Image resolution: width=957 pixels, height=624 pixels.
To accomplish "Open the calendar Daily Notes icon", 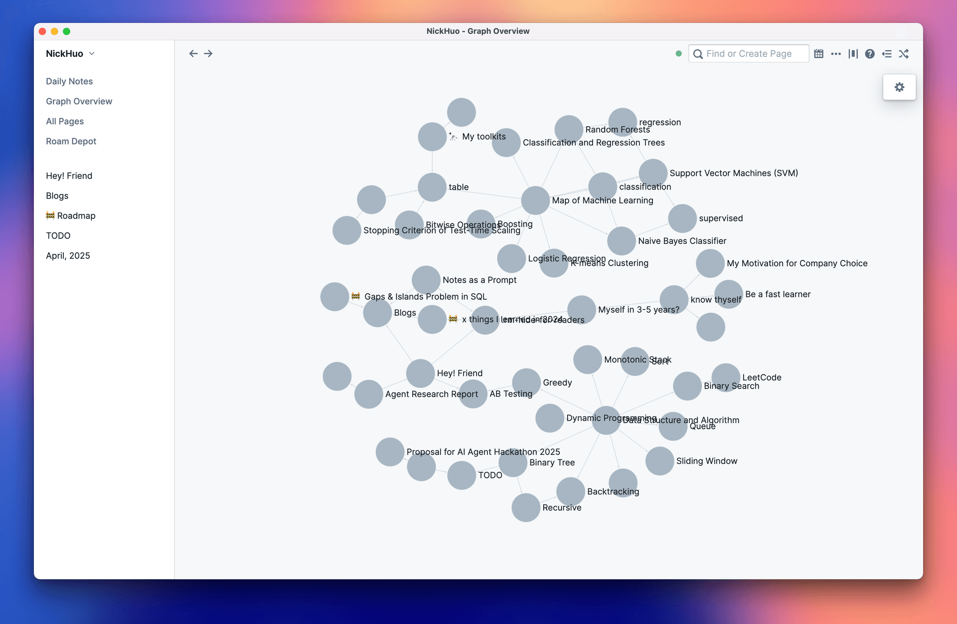I will point(818,53).
